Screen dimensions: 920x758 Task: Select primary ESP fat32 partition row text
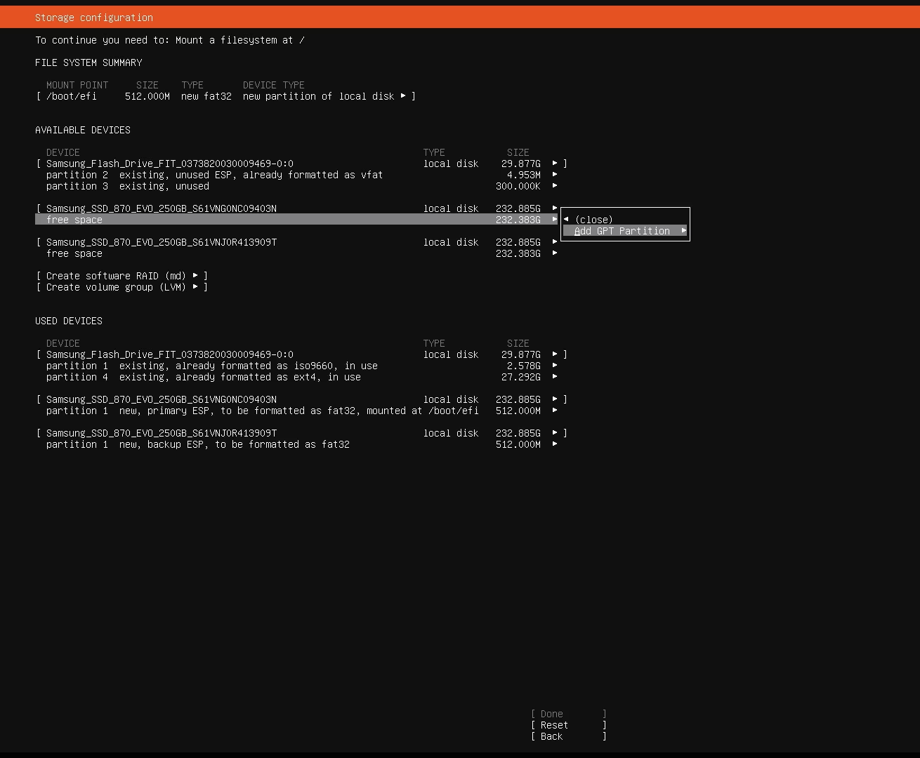(263, 411)
